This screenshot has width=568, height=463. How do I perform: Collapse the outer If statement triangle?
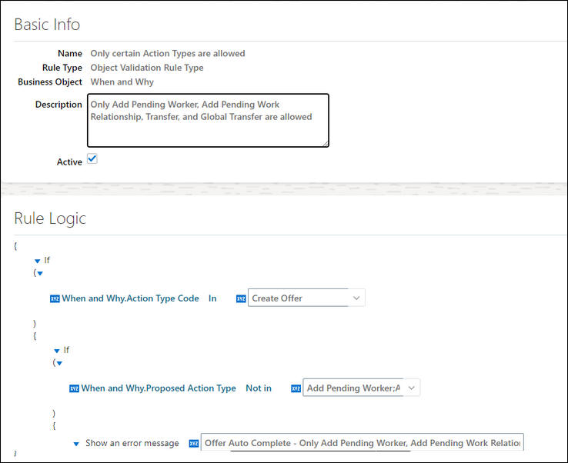click(x=37, y=261)
